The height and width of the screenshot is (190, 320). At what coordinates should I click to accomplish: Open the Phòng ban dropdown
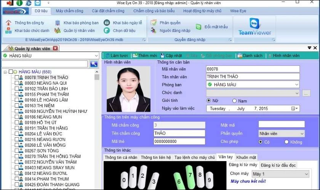pos(296,84)
